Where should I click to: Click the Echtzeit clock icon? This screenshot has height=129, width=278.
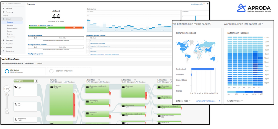[x=4, y=19]
